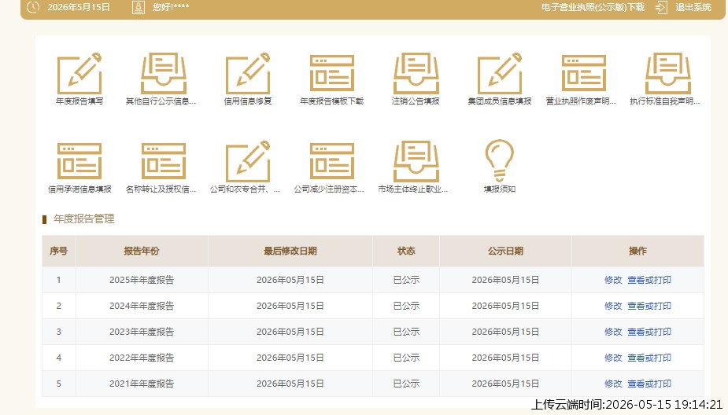Image resolution: width=728 pixels, height=415 pixels.
Task: Click 名称转让及授权信息 icon
Action: (164, 161)
